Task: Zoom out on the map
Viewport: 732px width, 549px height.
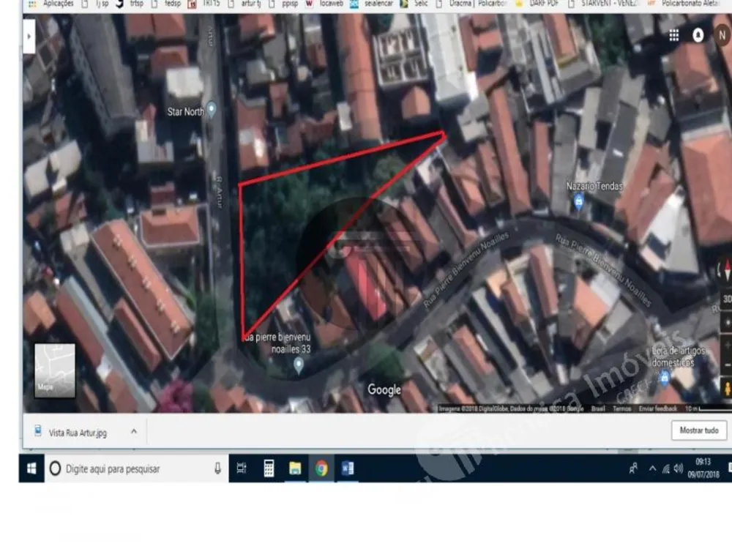Action: tap(728, 365)
